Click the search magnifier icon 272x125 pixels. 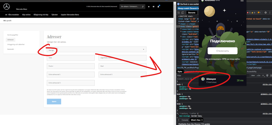pyautogui.click(x=143, y=7)
